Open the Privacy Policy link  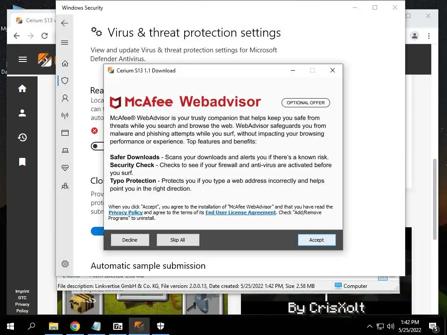point(125,212)
